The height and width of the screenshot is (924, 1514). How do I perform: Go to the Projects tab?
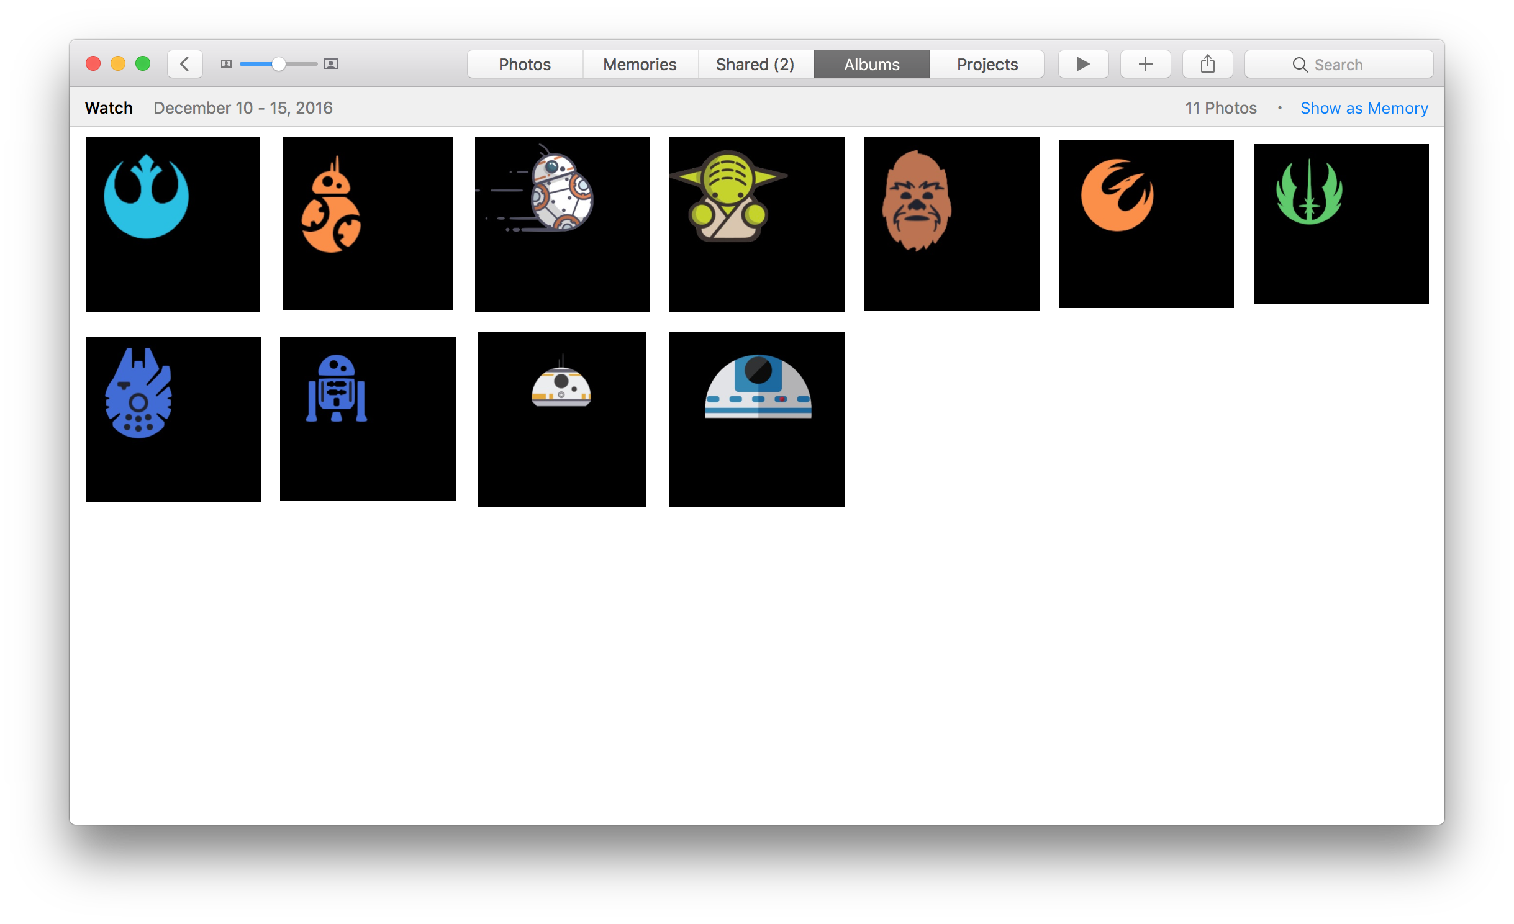coord(987,64)
